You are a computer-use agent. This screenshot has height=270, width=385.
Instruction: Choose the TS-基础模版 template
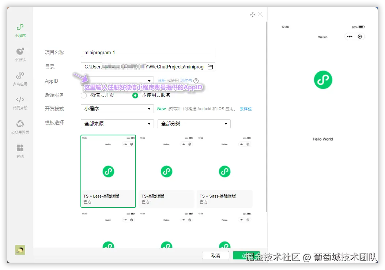[x=166, y=171]
